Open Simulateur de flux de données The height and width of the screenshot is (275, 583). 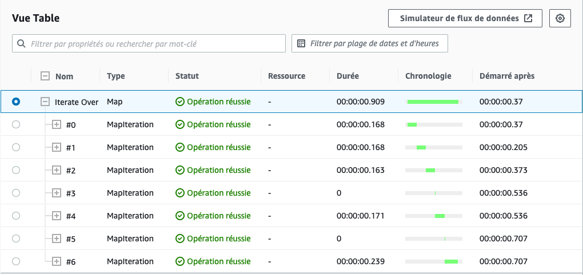pyautogui.click(x=465, y=19)
